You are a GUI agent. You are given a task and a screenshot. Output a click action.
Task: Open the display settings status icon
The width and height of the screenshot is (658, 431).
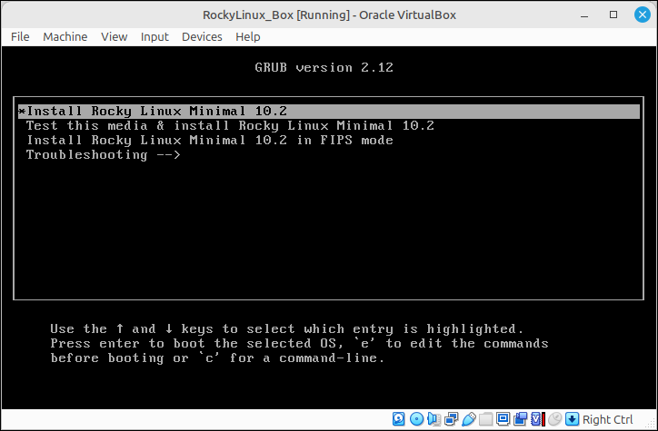coord(503,419)
